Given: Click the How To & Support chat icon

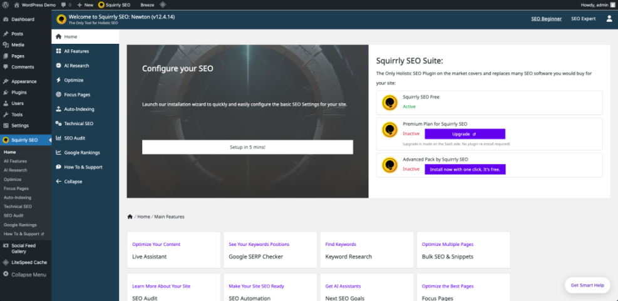Looking at the screenshot, I should [58, 167].
